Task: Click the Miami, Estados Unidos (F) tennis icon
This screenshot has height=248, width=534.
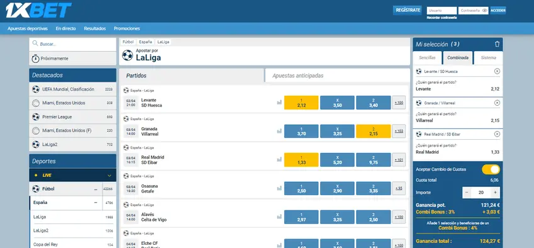Action: pos(36,130)
